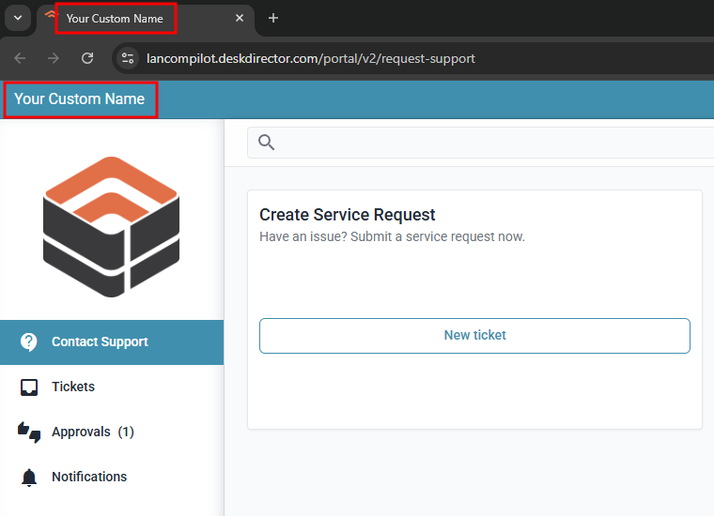Click the Contact Support question bubble icon

pyautogui.click(x=29, y=341)
